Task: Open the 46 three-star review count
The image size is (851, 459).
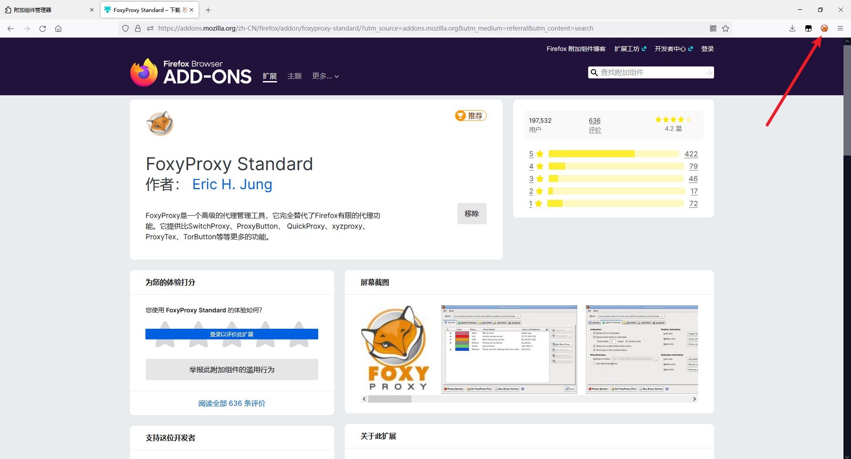Action: [x=693, y=179]
